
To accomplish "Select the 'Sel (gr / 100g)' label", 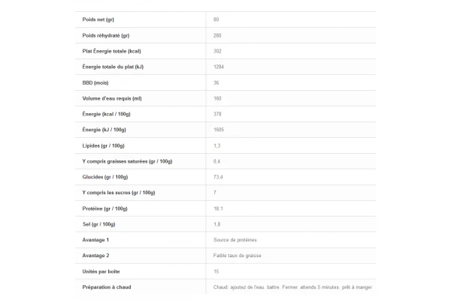I will [99, 224].
